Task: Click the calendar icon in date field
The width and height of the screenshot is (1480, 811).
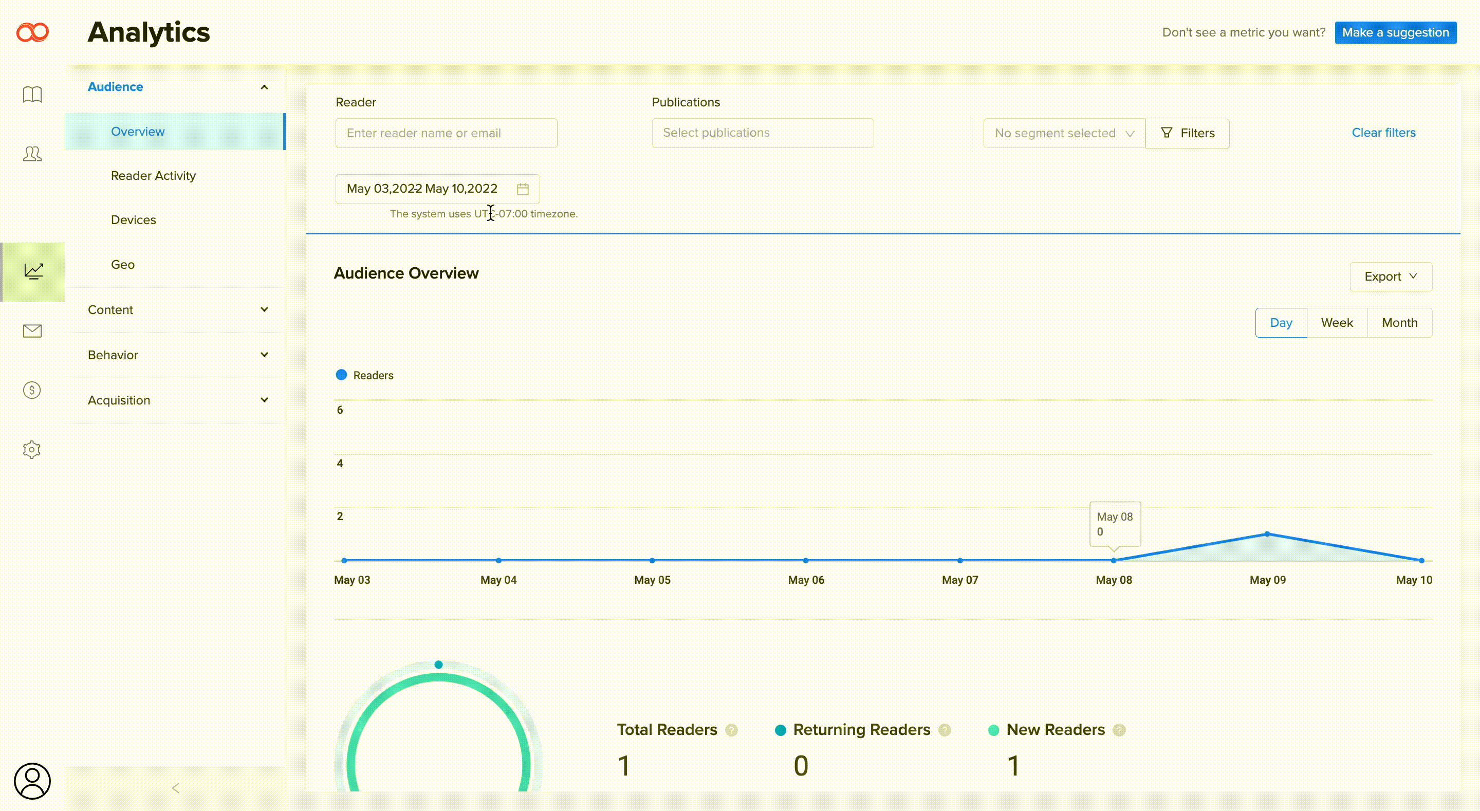Action: click(x=522, y=189)
